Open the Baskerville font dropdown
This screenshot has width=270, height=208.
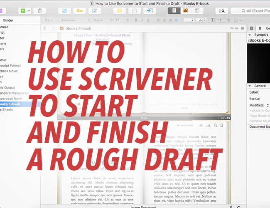(x=74, y=20)
